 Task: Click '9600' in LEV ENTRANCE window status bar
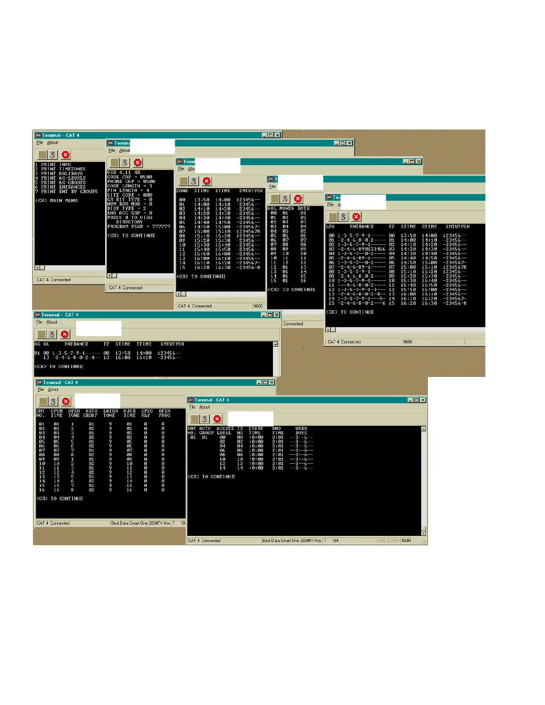(x=407, y=342)
